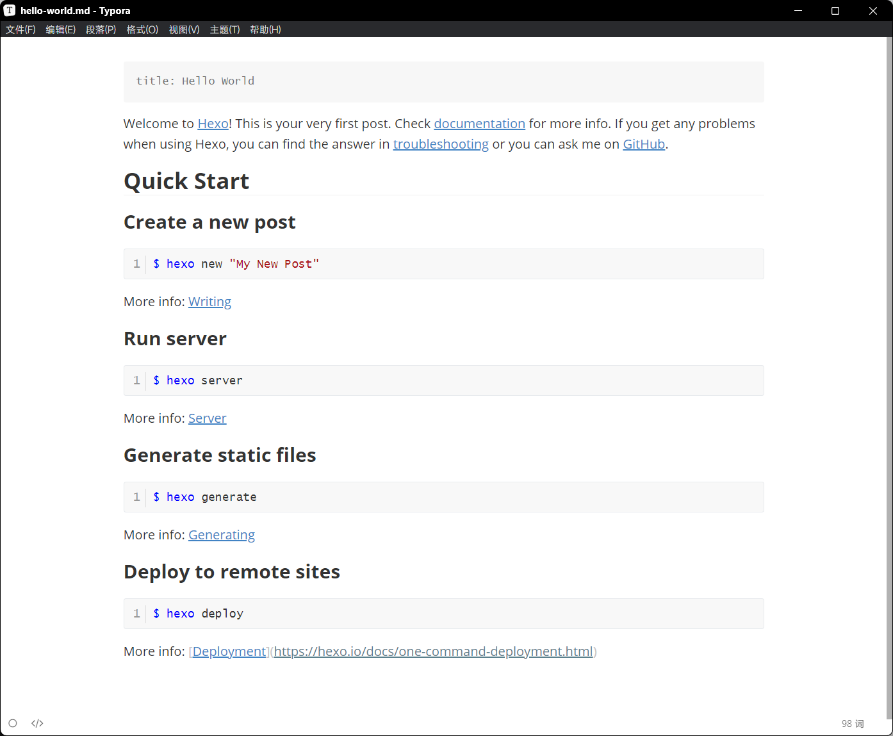The width and height of the screenshot is (893, 736).
Task: Click the Typora app icon in title bar
Action: click(x=10, y=10)
